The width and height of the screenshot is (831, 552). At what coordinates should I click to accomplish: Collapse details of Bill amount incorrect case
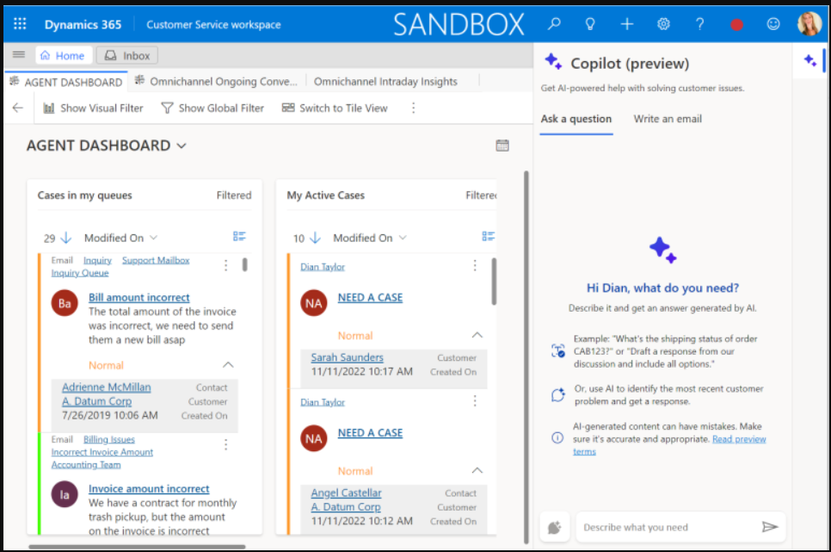click(x=228, y=364)
